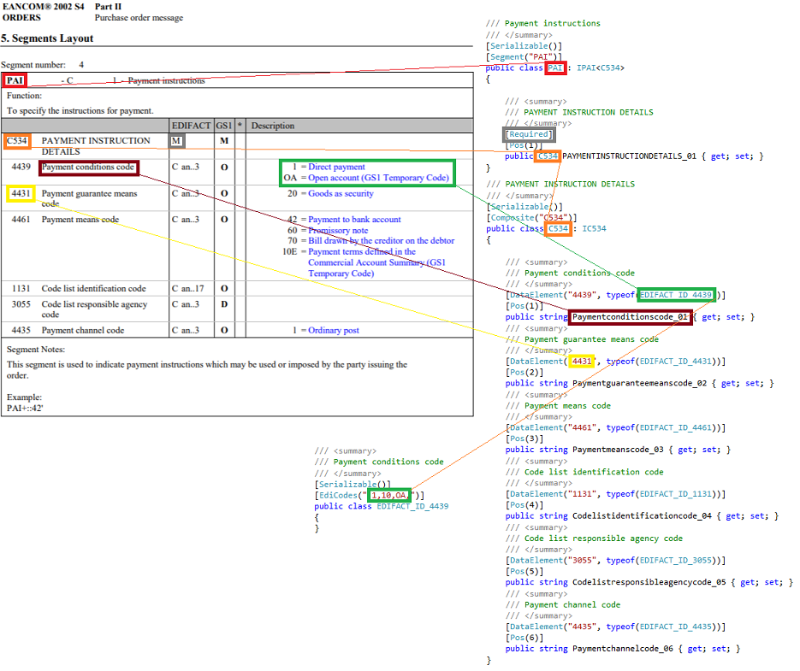The width and height of the screenshot is (800, 671).
Task: Select the [Required] attribute in the code
Action: pyautogui.click(x=529, y=134)
